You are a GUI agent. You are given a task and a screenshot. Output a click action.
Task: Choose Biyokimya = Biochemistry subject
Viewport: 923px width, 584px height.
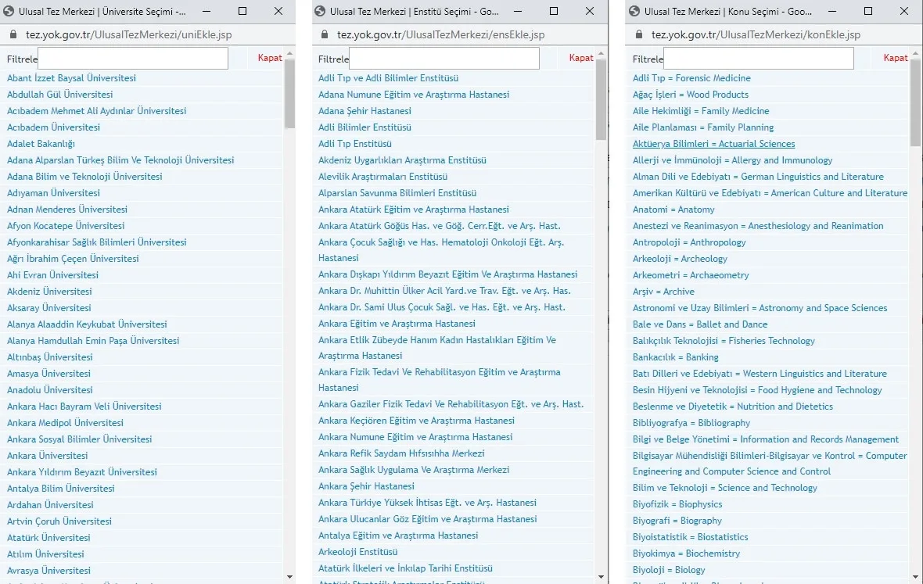point(686,554)
